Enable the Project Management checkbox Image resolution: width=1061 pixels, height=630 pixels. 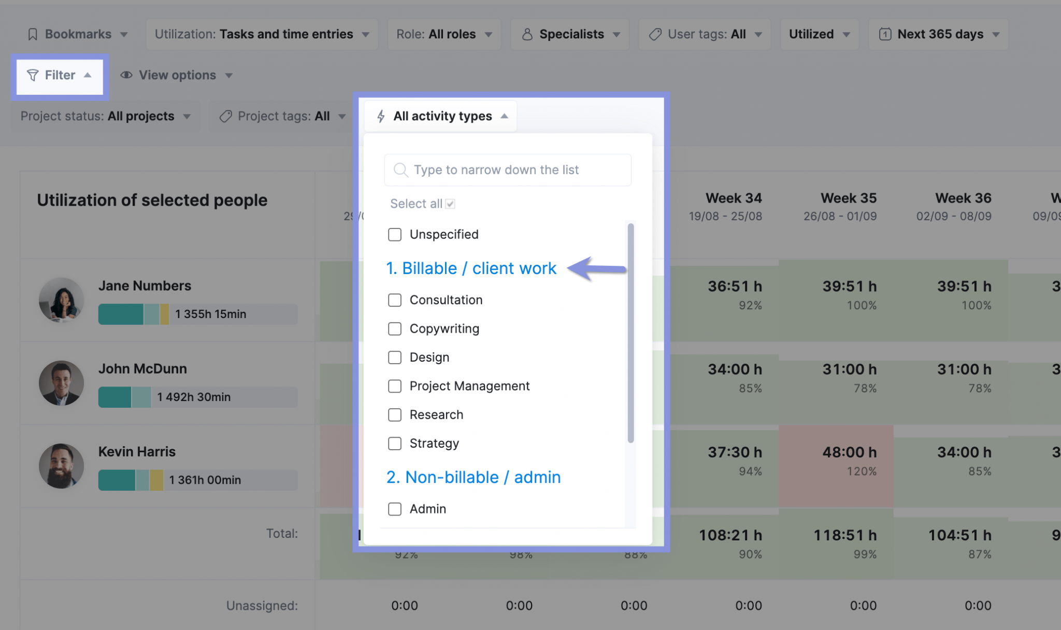(x=395, y=386)
